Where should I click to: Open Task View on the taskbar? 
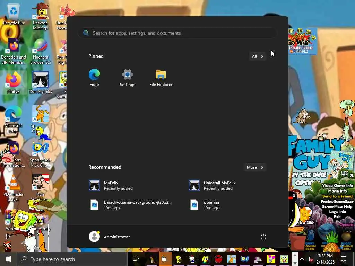[136, 259]
